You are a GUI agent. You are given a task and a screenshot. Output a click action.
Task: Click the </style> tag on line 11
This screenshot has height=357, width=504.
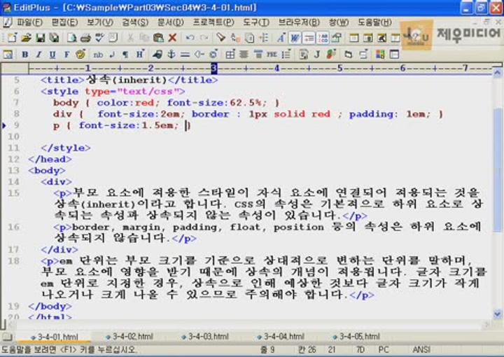(66, 148)
